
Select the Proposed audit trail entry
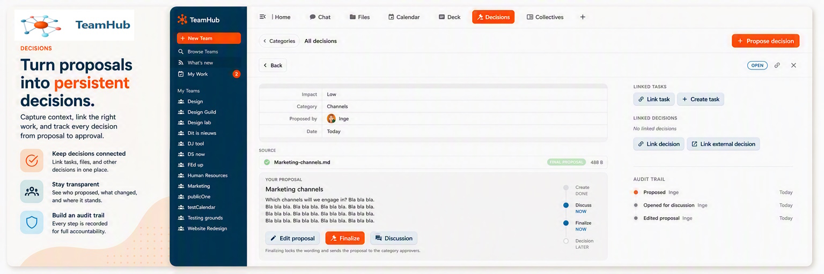[713, 192]
